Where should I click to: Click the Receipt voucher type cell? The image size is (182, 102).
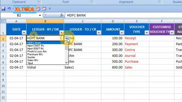(x=137, y=38)
